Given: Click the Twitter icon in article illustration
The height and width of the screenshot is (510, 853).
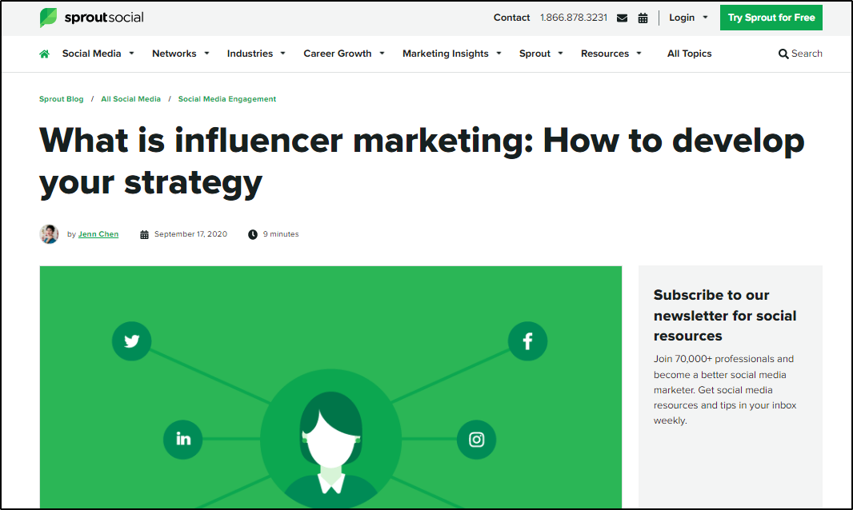Looking at the screenshot, I should (x=131, y=341).
